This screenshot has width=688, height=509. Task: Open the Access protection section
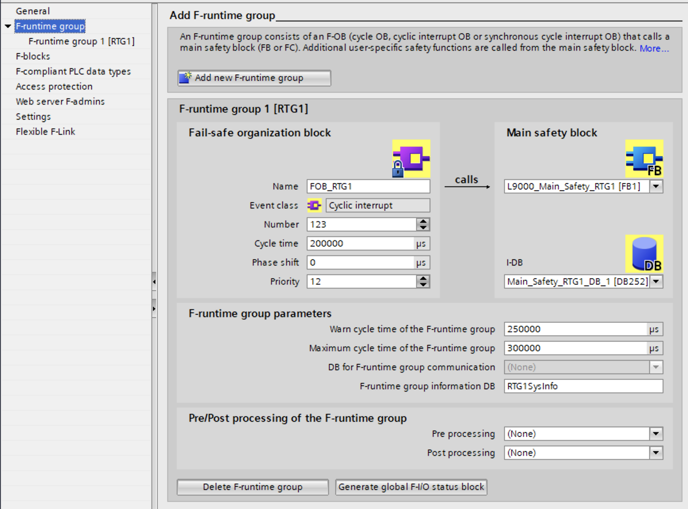pos(54,86)
